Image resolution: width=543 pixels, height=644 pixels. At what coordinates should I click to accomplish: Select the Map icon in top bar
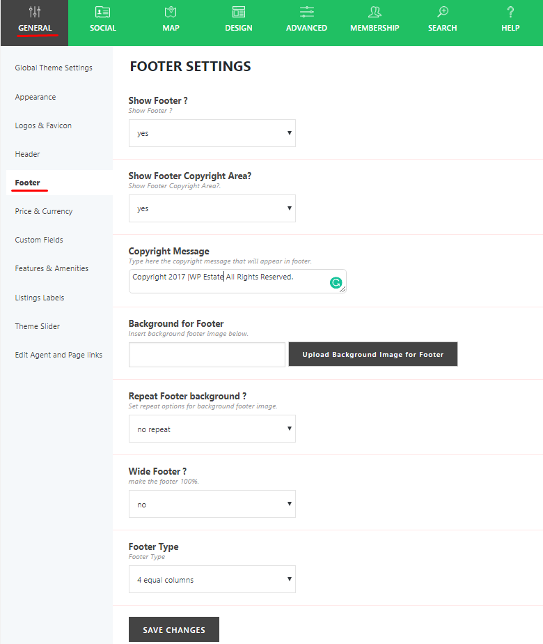[x=171, y=12]
